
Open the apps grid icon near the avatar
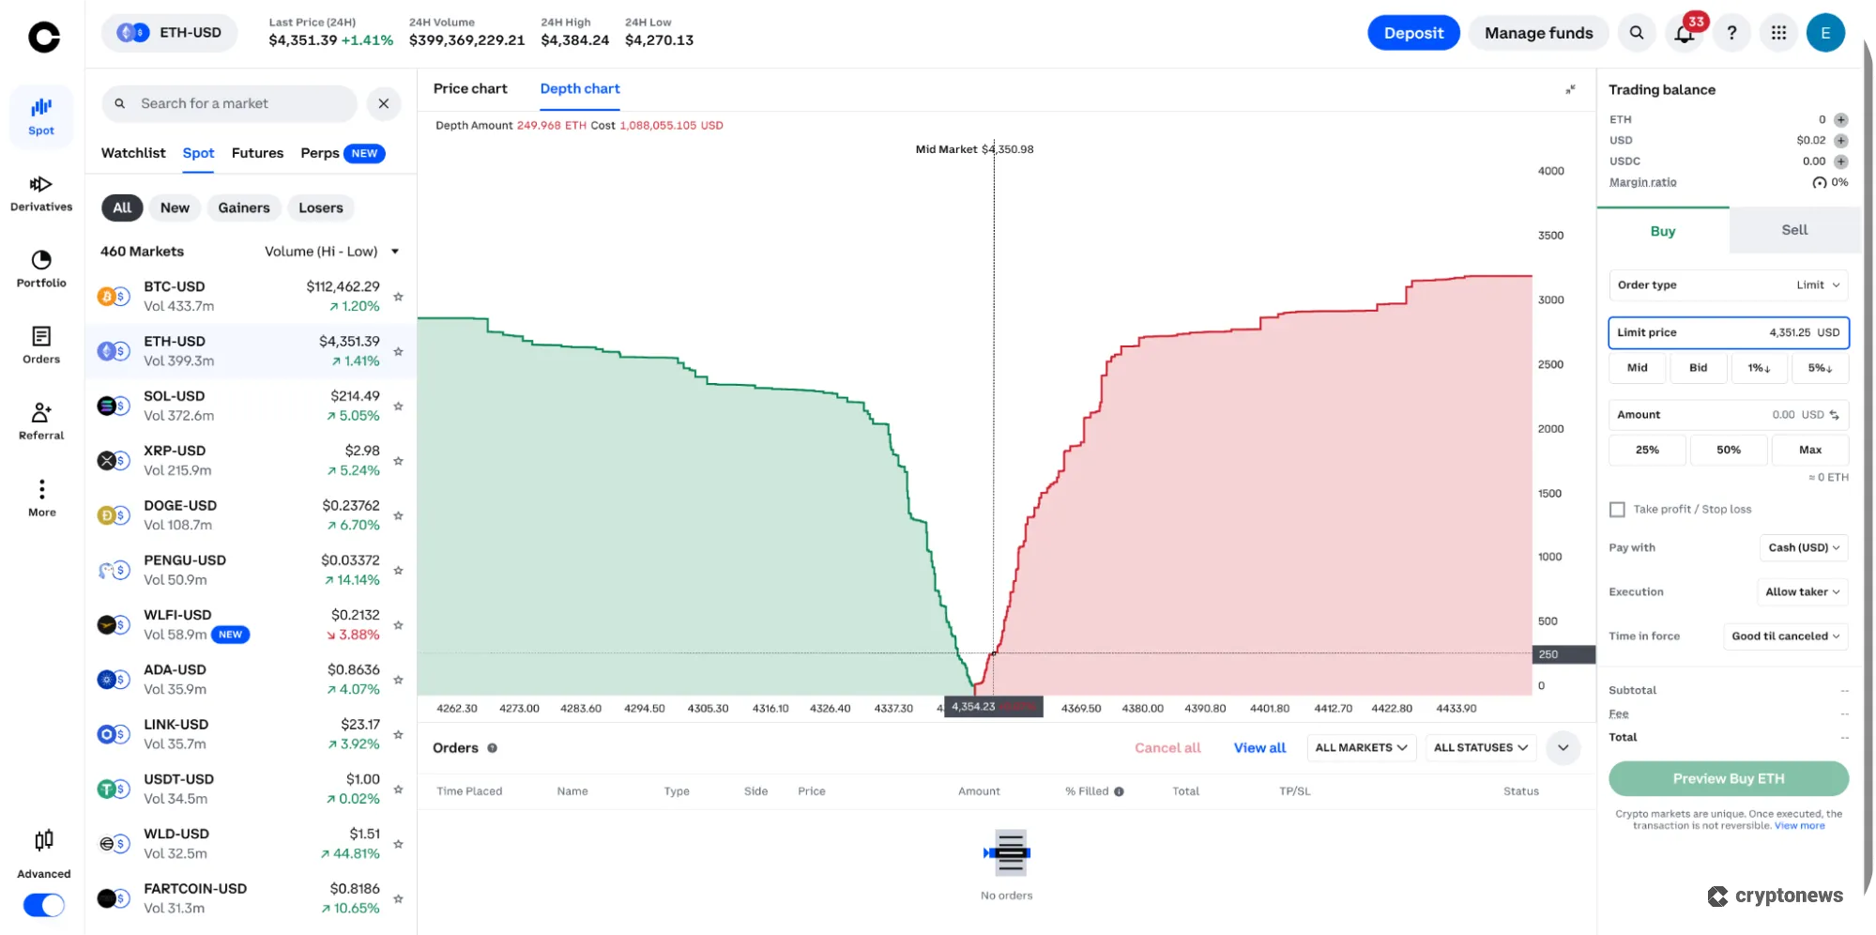coord(1777,32)
